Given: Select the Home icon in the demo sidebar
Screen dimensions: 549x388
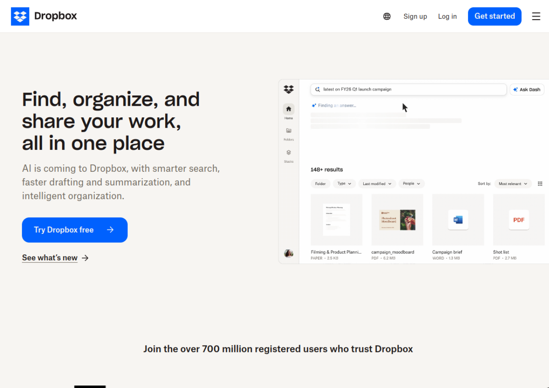Looking at the screenshot, I should pos(289,109).
